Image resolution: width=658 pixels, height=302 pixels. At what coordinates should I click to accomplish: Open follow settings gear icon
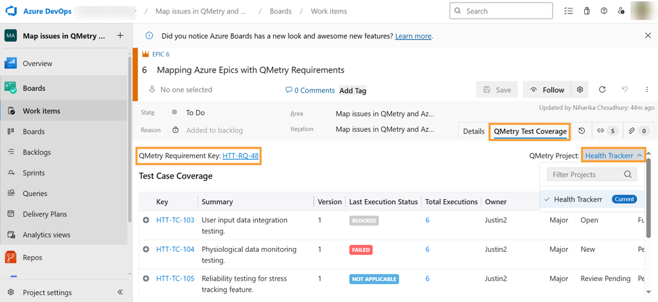click(x=580, y=89)
